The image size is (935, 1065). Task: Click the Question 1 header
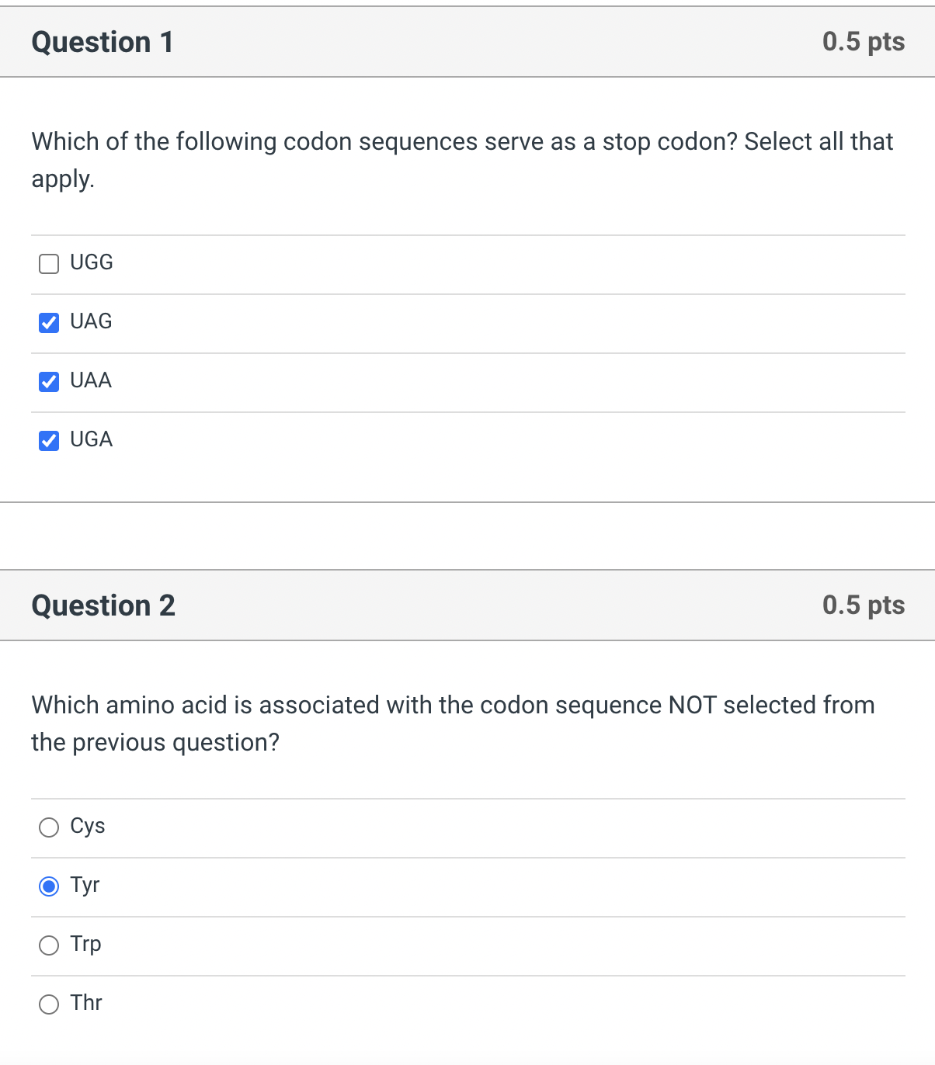pyautogui.click(x=102, y=42)
